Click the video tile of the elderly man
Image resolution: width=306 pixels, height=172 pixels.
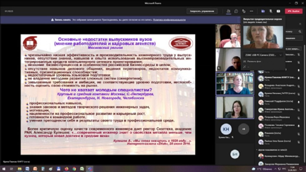tap(228, 36)
